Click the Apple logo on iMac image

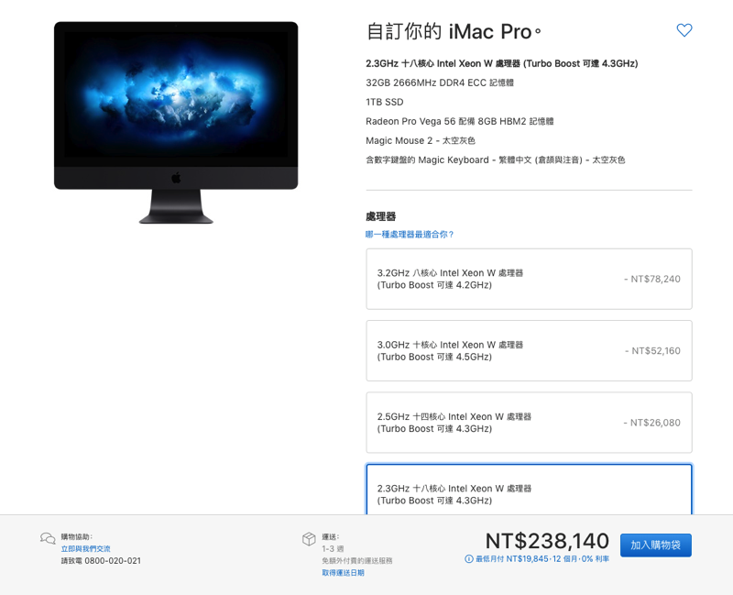[x=176, y=178]
